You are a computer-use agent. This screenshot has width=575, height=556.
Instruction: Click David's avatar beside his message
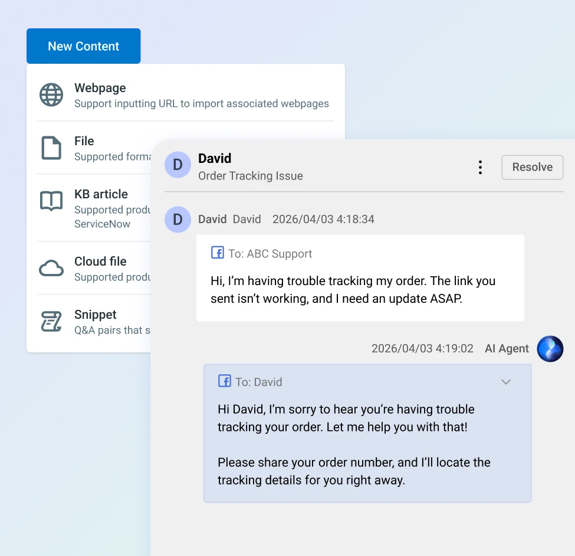(178, 220)
